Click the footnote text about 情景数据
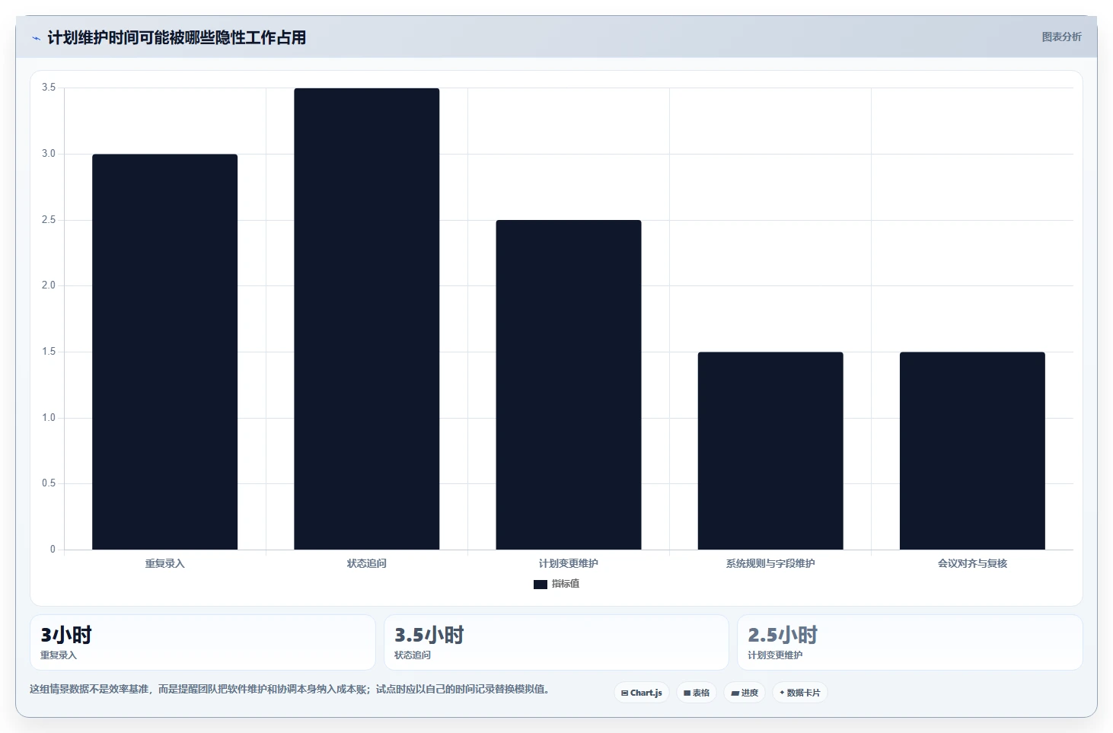This screenshot has height=733, width=1113. pyautogui.click(x=289, y=689)
